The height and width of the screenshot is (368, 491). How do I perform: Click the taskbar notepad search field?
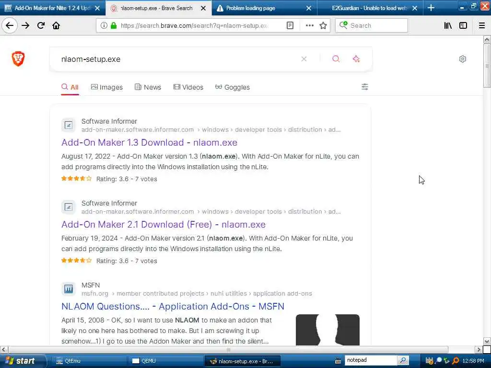tap(371, 360)
